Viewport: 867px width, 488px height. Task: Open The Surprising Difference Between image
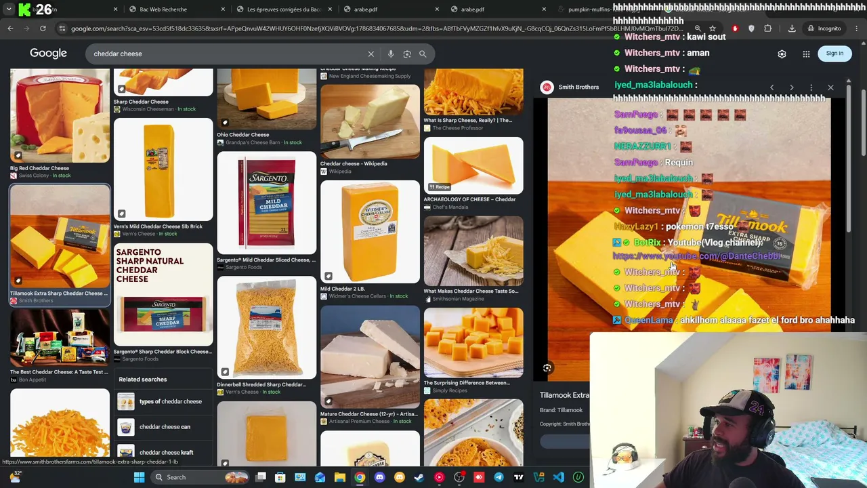[x=473, y=342]
